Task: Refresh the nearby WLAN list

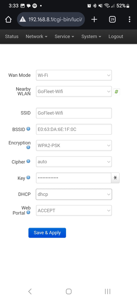Action: (116, 92)
